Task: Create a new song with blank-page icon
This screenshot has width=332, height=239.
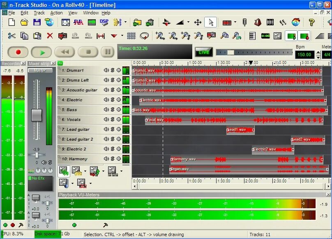Action: click(x=12, y=22)
